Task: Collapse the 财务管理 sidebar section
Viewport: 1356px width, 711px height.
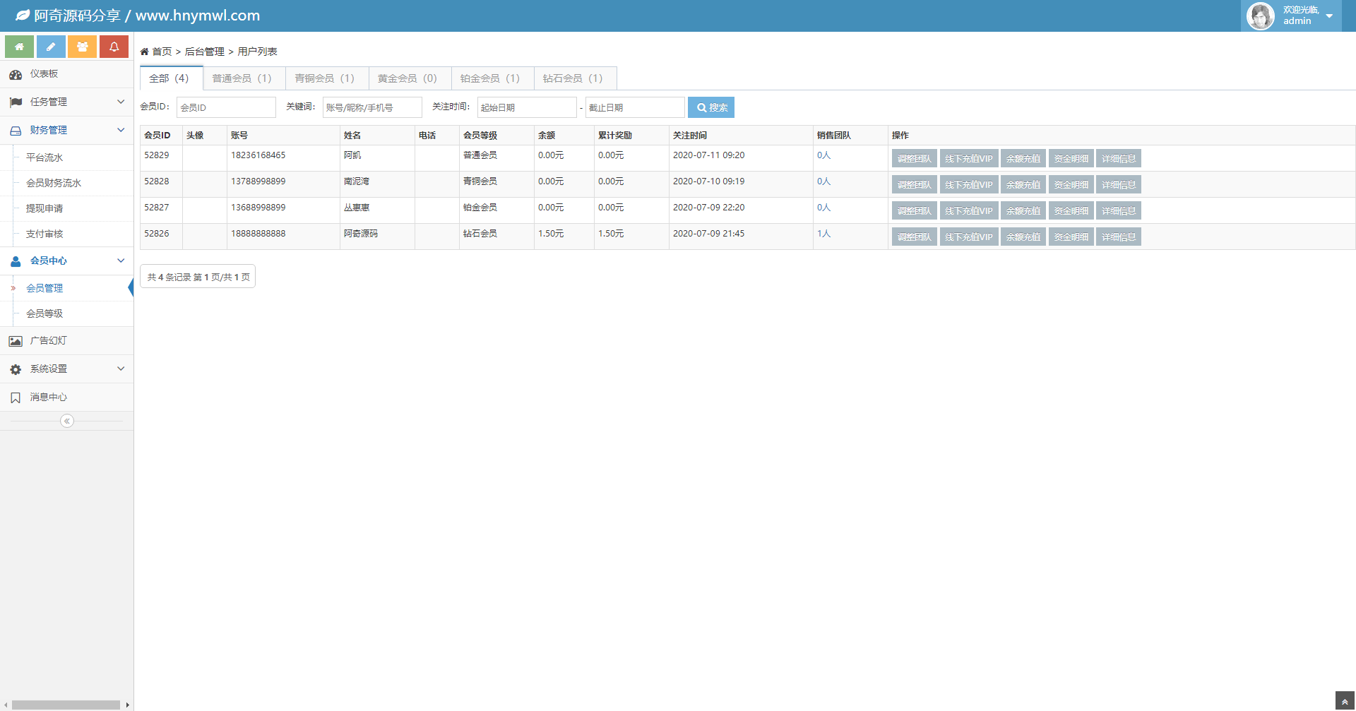Action: pyautogui.click(x=66, y=131)
